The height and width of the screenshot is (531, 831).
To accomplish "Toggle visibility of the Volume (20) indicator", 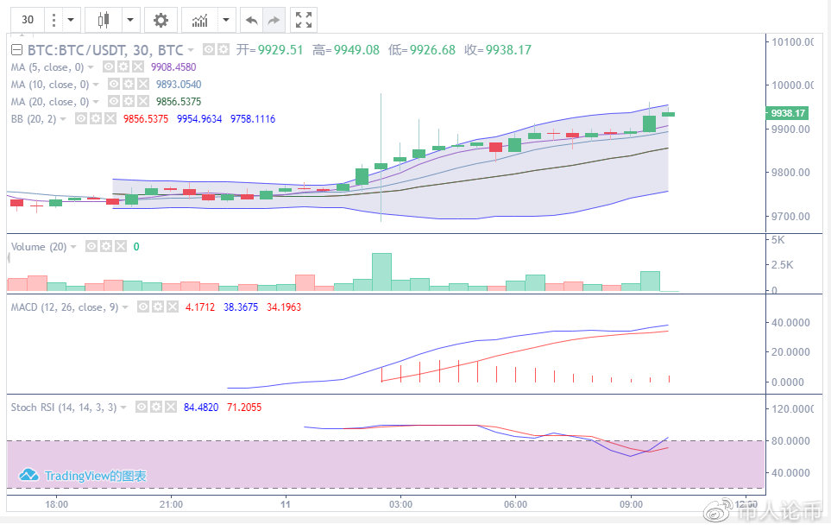I will point(91,247).
